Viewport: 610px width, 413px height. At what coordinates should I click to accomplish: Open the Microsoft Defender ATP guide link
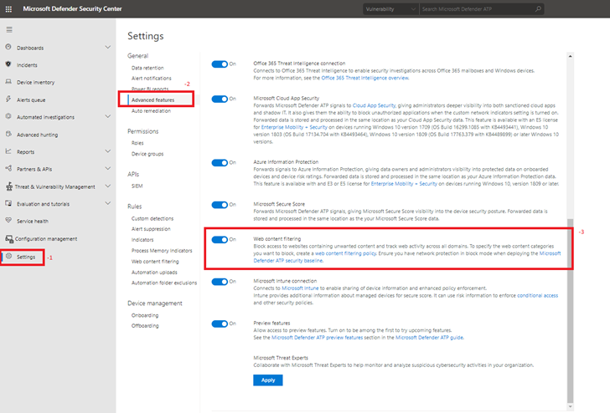[x=429, y=338]
